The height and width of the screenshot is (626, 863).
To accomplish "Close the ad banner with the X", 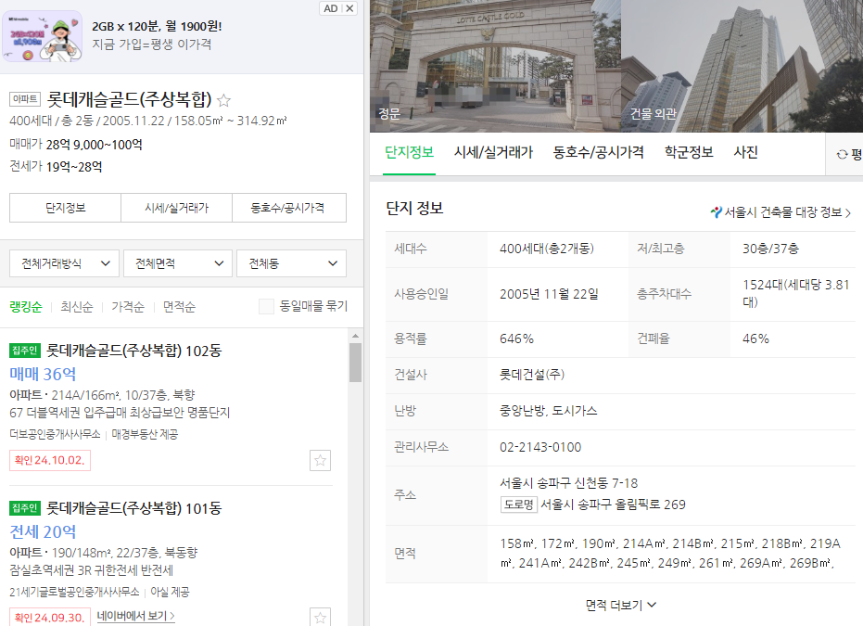I will [350, 8].
